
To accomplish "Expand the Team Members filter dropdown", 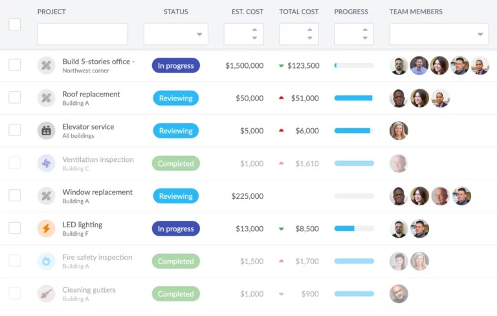I will (x=439, y=34).
